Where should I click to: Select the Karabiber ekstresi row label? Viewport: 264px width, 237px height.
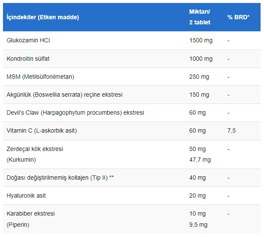pyautogui.click(x=31, y=213)
